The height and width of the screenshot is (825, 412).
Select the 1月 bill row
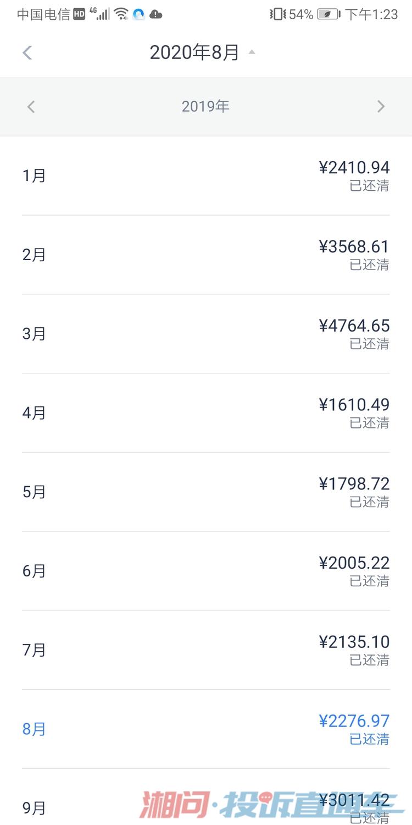[x=205, y=176]
